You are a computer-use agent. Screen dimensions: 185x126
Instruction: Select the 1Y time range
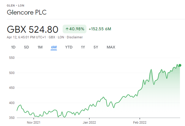pos(83,47)
